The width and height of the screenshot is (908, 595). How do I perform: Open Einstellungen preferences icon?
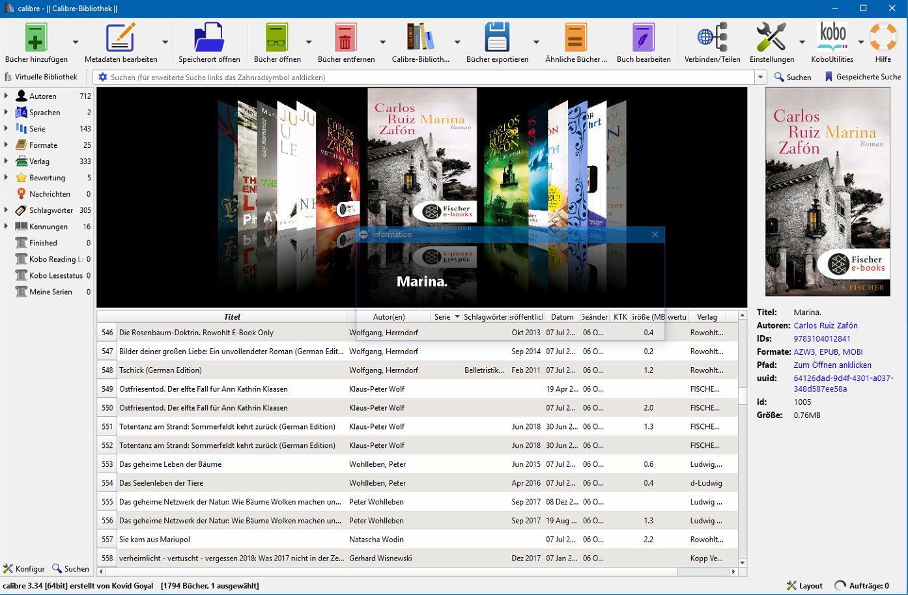click(771, 38)
